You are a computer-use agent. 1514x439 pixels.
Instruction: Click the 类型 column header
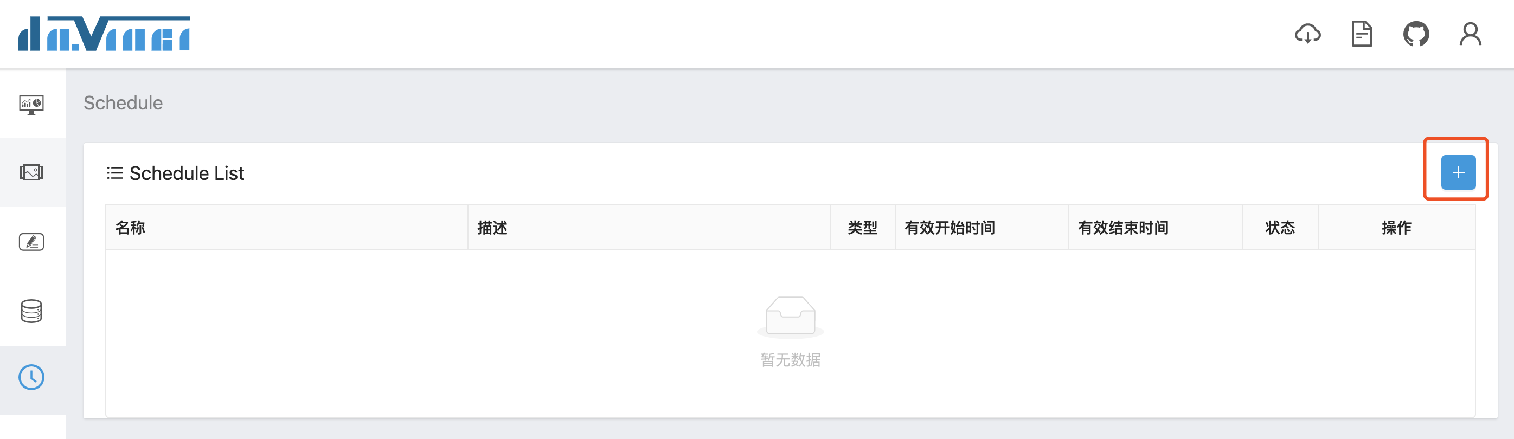tap(862, 228)
